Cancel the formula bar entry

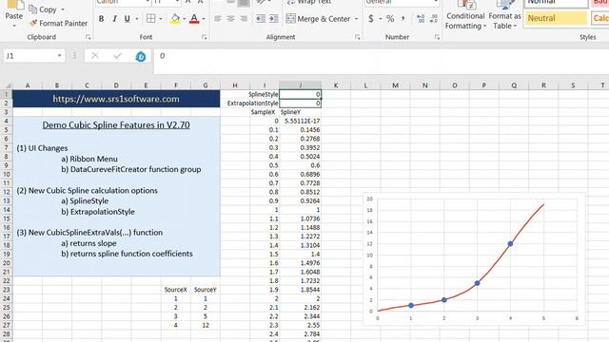click(95, 56)
